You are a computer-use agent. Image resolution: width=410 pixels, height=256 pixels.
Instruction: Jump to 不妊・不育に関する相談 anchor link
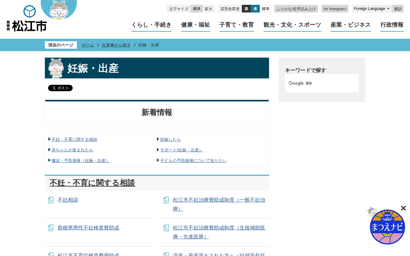click(74, 140)
